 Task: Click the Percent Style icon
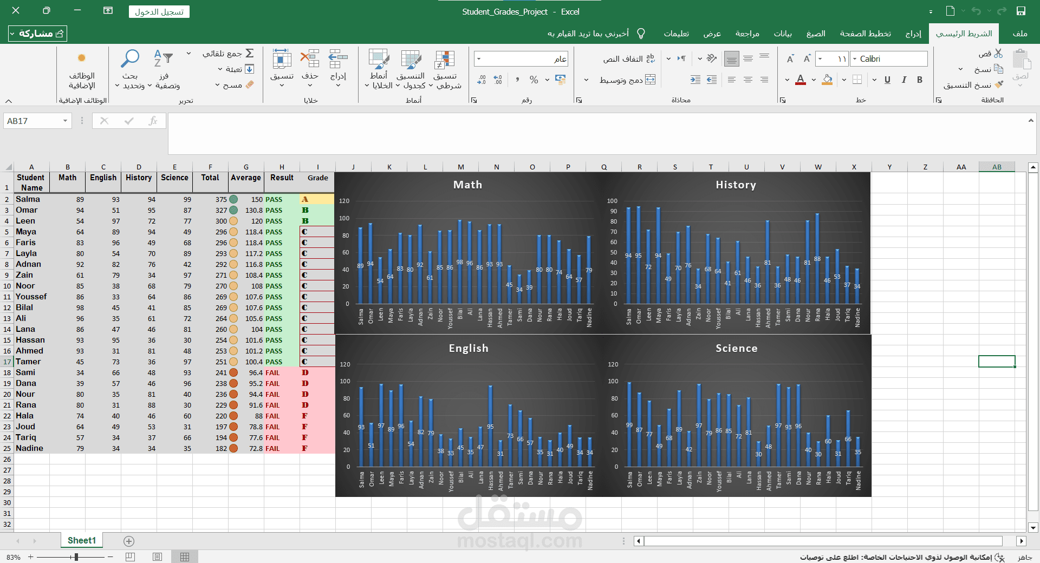click(534, 80)
